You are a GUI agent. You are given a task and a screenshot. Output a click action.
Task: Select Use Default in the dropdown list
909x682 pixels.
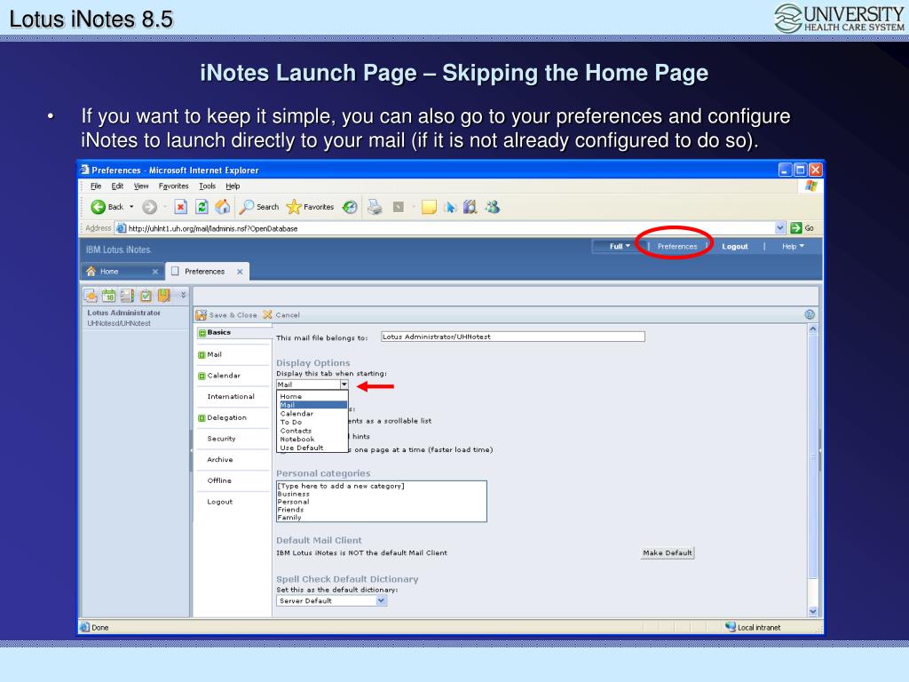pyautogui.click(x=312, y=448)
